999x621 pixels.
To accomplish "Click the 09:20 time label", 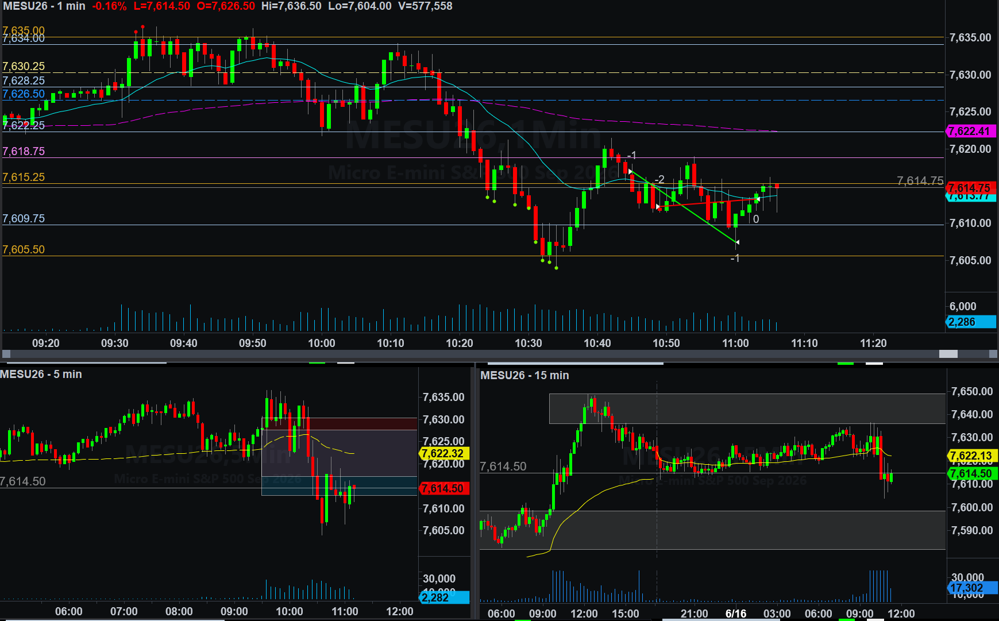I will point(46,344).
